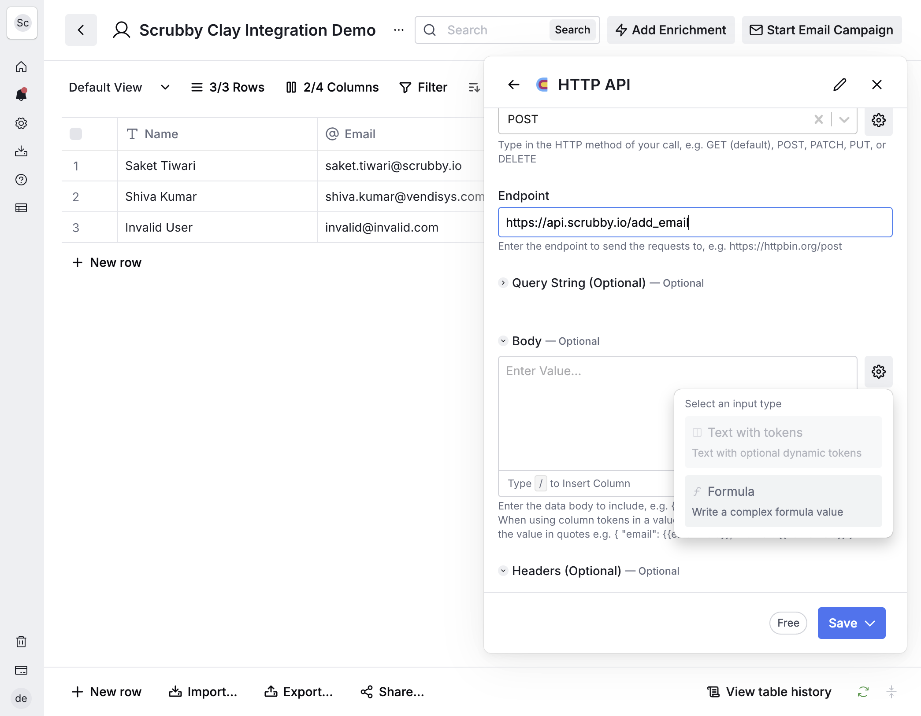The image size is (921, 716).
Task: Open the notifications bell icon
Action: pos(21,95)
